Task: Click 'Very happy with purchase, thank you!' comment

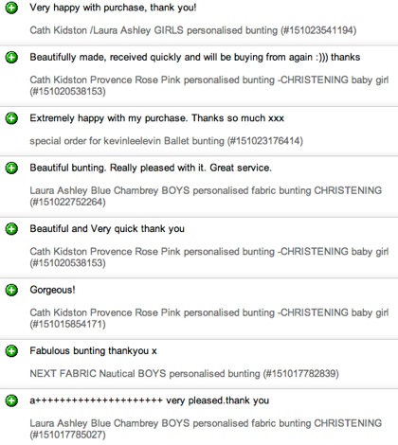Action: tap(113, 8)
